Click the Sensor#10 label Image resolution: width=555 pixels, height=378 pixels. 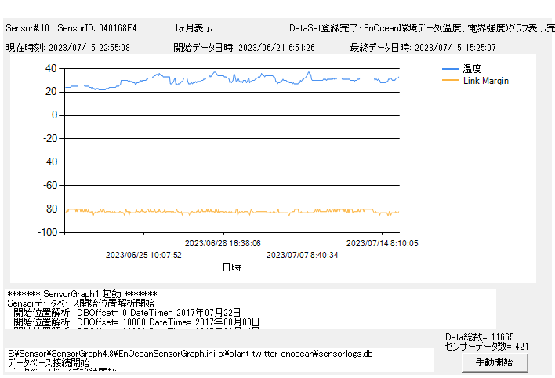27,28
